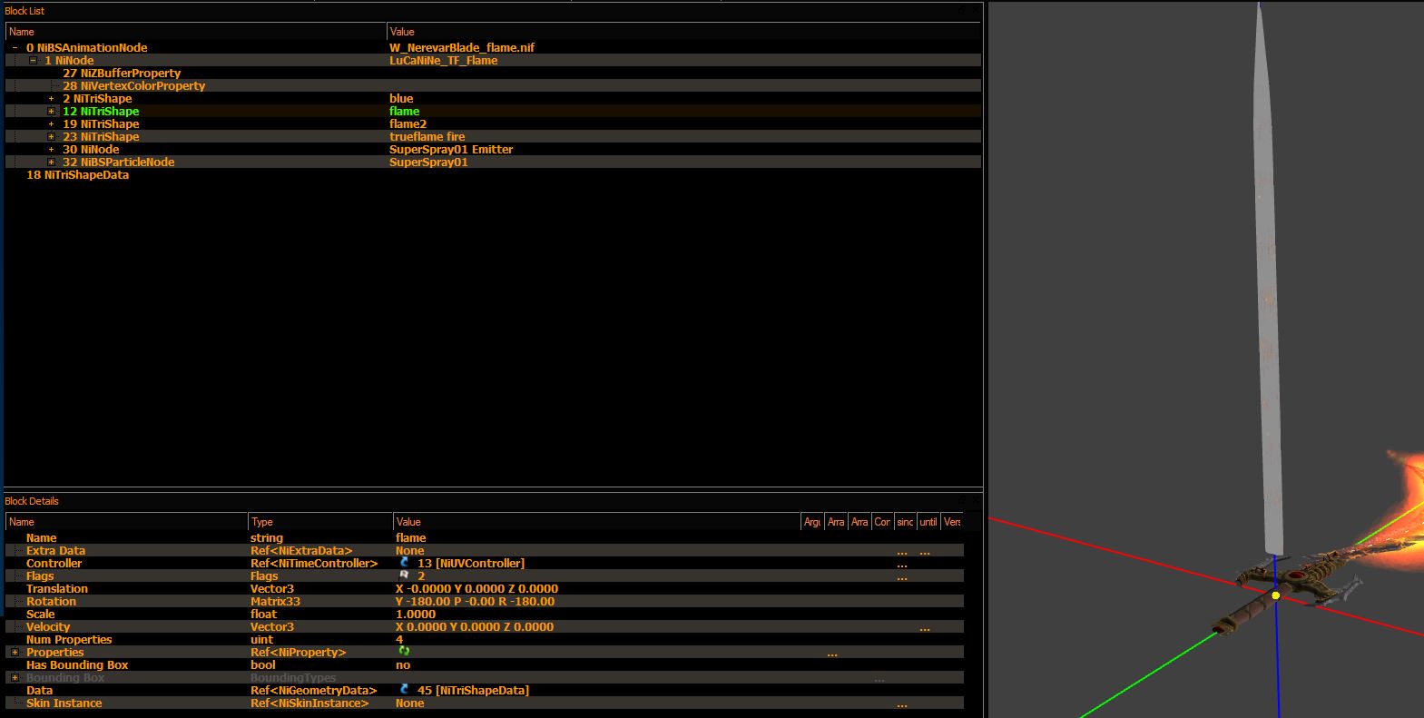Click the Block Details panel title

(x=32, y=501)
